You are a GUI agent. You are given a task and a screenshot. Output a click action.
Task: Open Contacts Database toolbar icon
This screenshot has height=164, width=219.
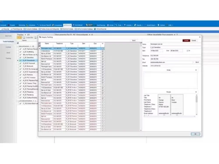click(x=25, y=29)
